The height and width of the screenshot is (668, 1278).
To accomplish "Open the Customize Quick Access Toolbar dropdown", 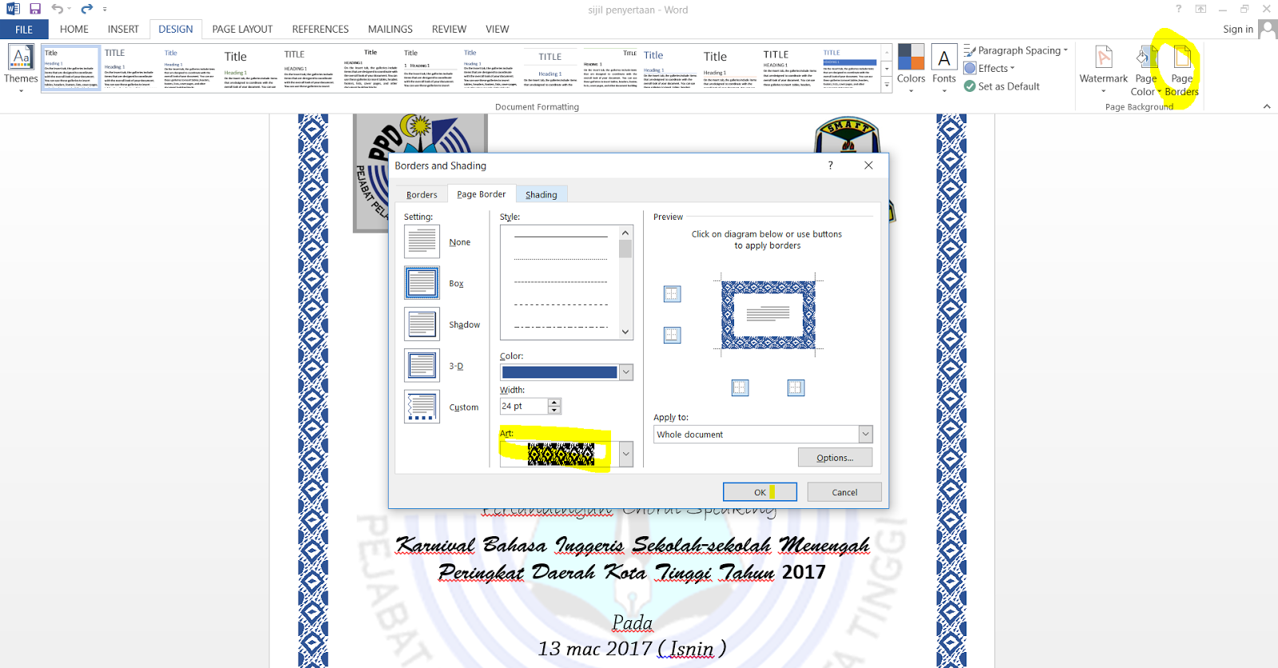I will pyautogui.click(x=105, y=9).
